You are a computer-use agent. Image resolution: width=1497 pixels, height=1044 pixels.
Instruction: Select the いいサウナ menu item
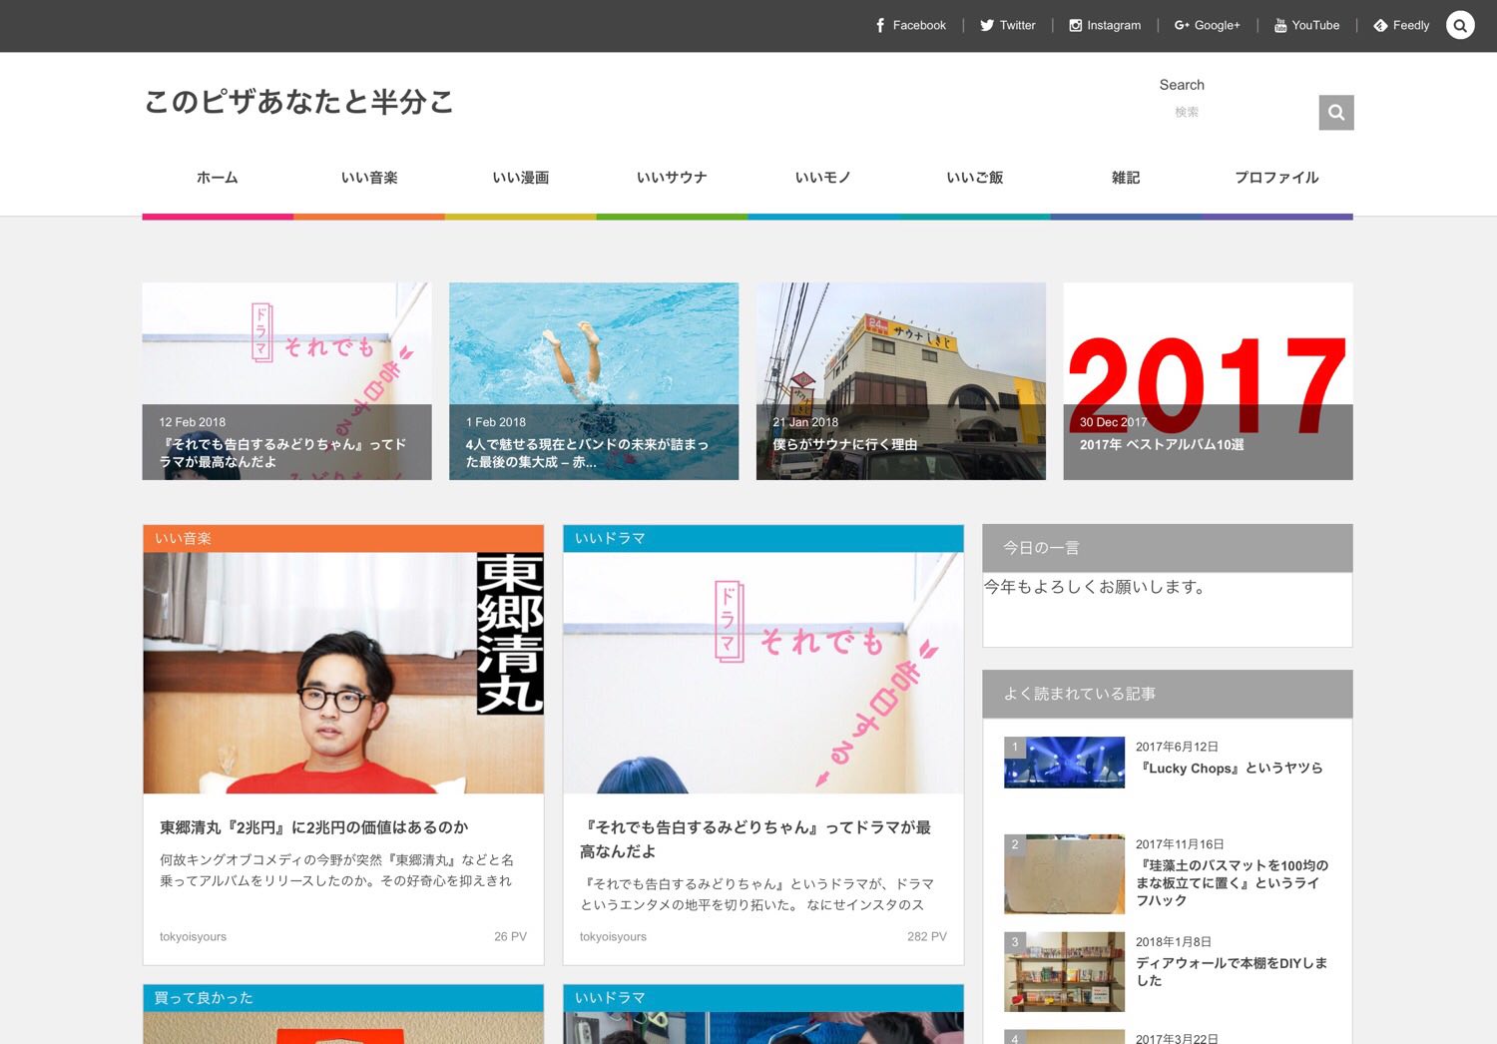pos(672,178)
